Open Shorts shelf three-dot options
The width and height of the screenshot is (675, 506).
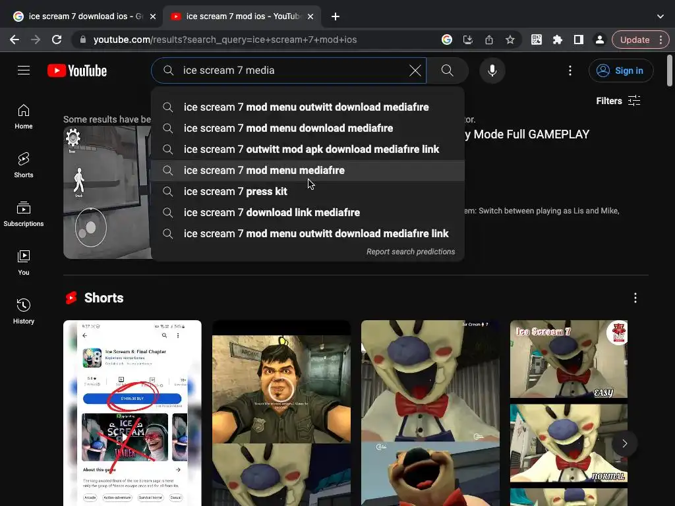(x=635, y=298)
